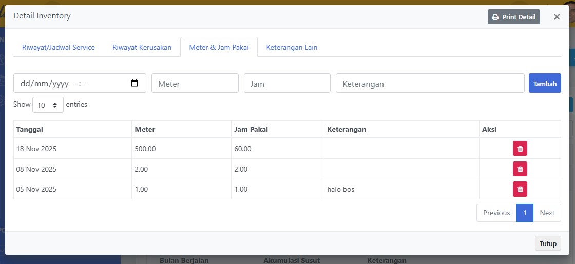Expand the Show entries dropdown
This screenshot has width=575, height=264.
48,105
